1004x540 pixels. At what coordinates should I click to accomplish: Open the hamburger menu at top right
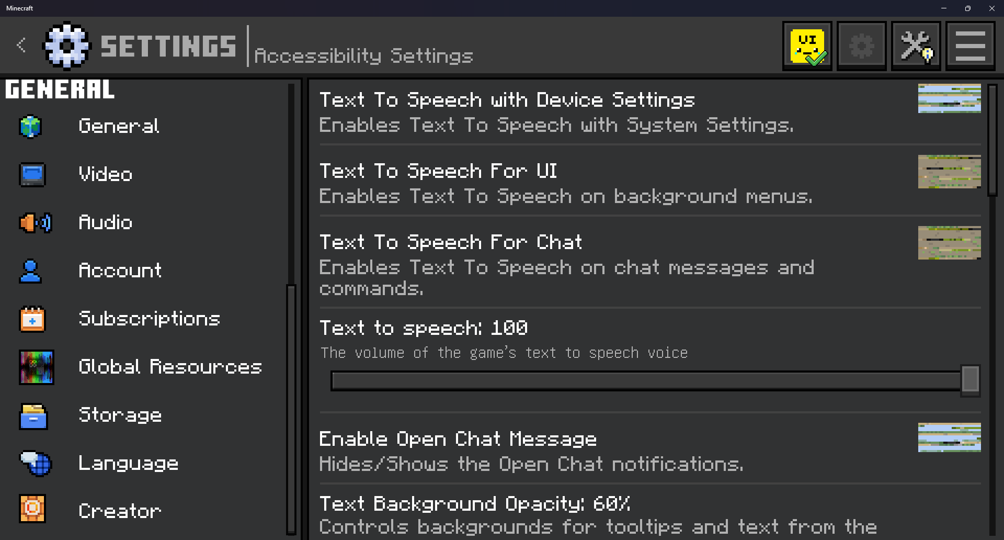tap(970, 46)
